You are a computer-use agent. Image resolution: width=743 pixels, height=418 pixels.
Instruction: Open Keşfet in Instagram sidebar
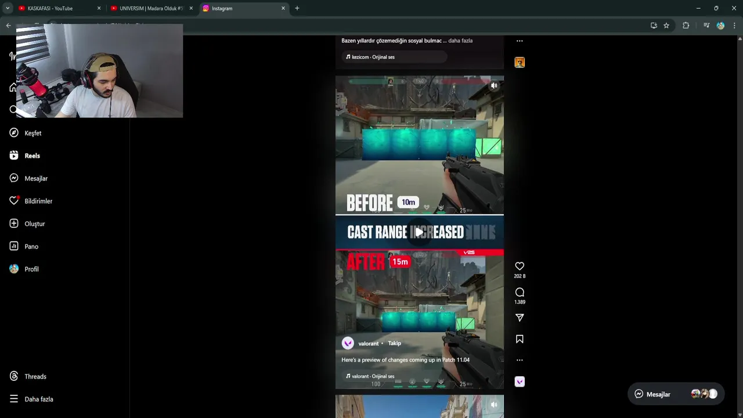pos(33,133)
